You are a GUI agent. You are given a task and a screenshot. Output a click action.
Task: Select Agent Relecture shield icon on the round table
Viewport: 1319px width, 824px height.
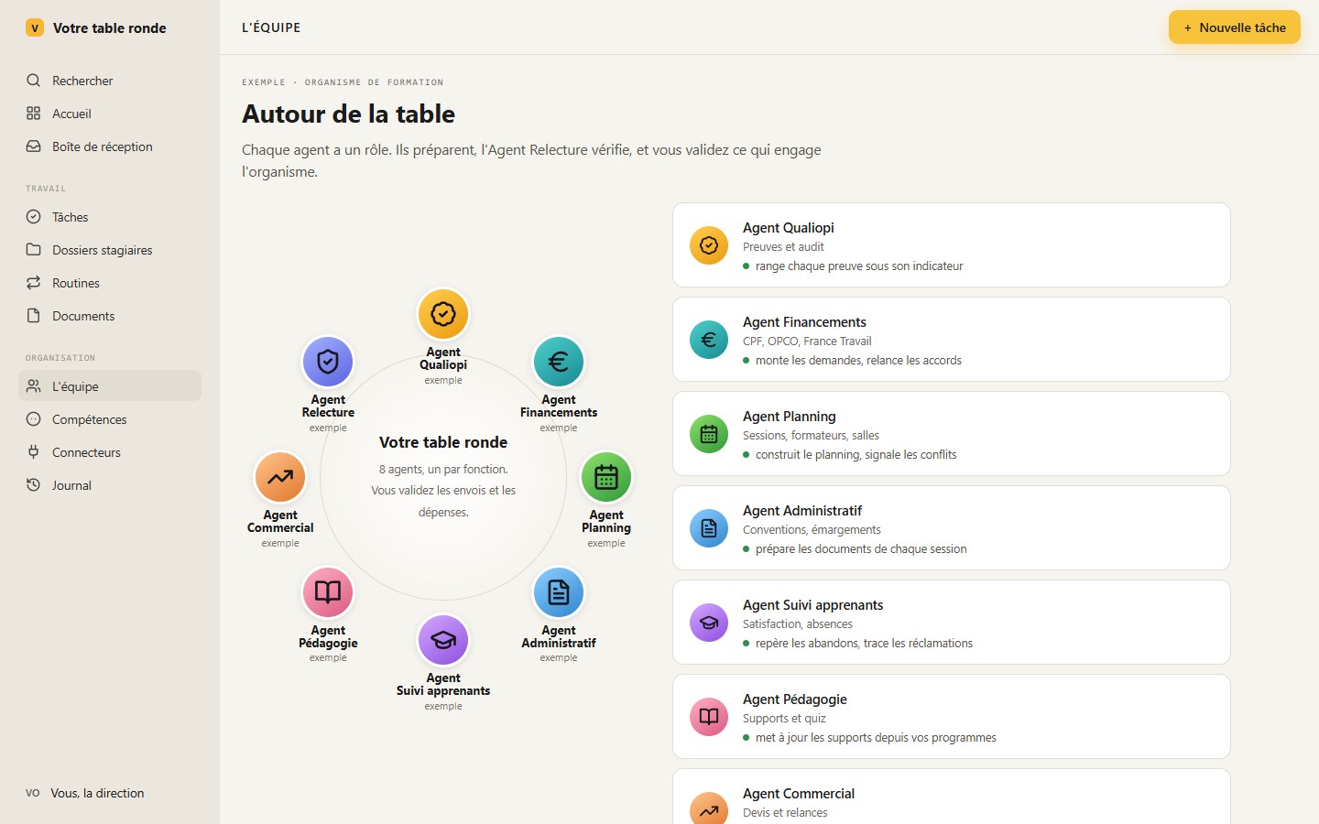(x=328, y=362)
